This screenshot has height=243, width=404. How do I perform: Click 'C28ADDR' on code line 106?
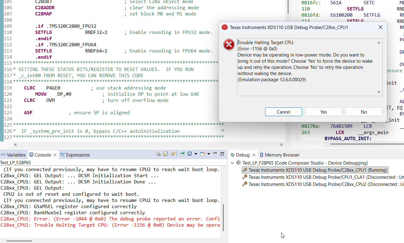click(x=45, y=8)
